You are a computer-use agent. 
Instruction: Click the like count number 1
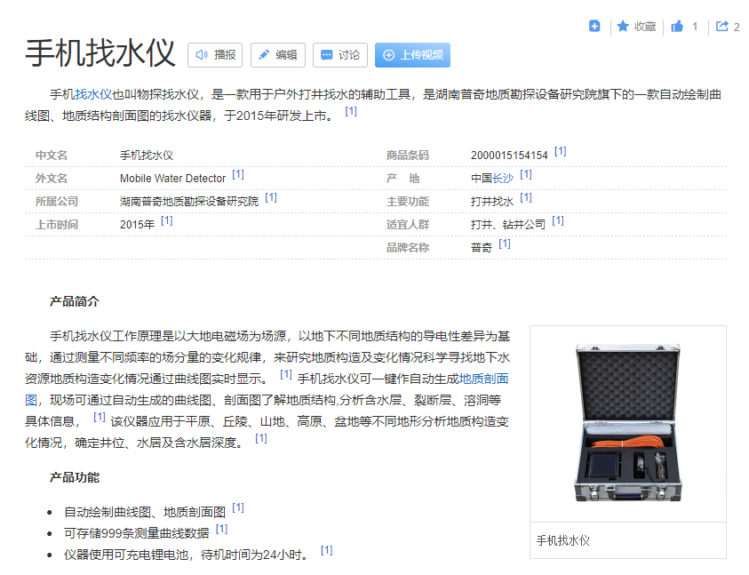(695, 27)
